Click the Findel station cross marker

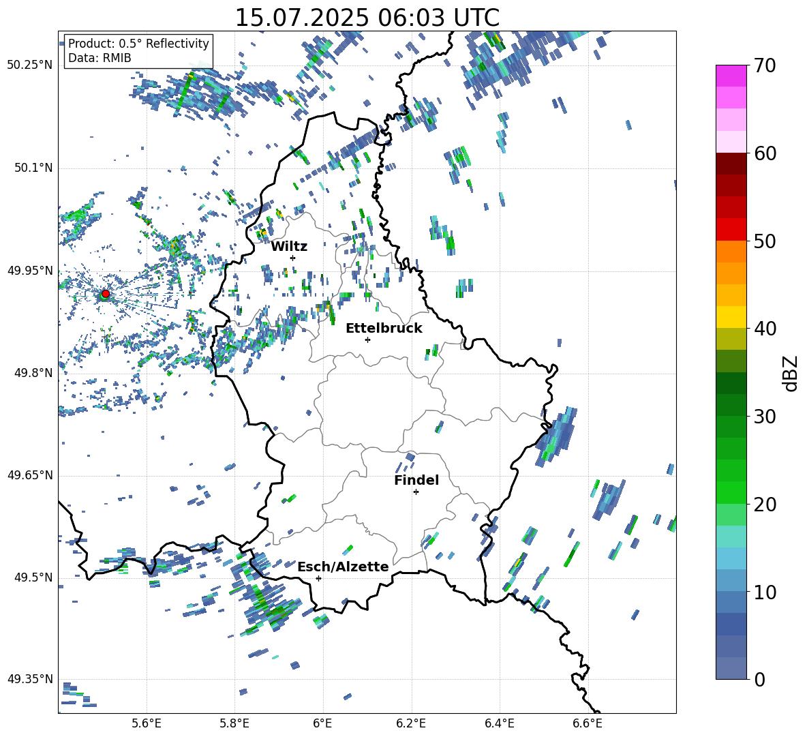pyautogui.click(x=416, y=492)
